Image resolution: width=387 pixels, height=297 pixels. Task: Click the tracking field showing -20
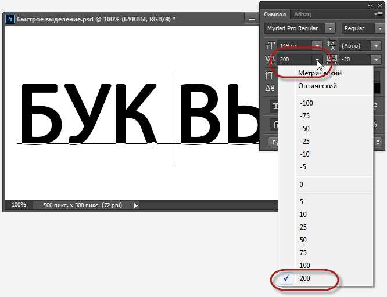(355, 59)
